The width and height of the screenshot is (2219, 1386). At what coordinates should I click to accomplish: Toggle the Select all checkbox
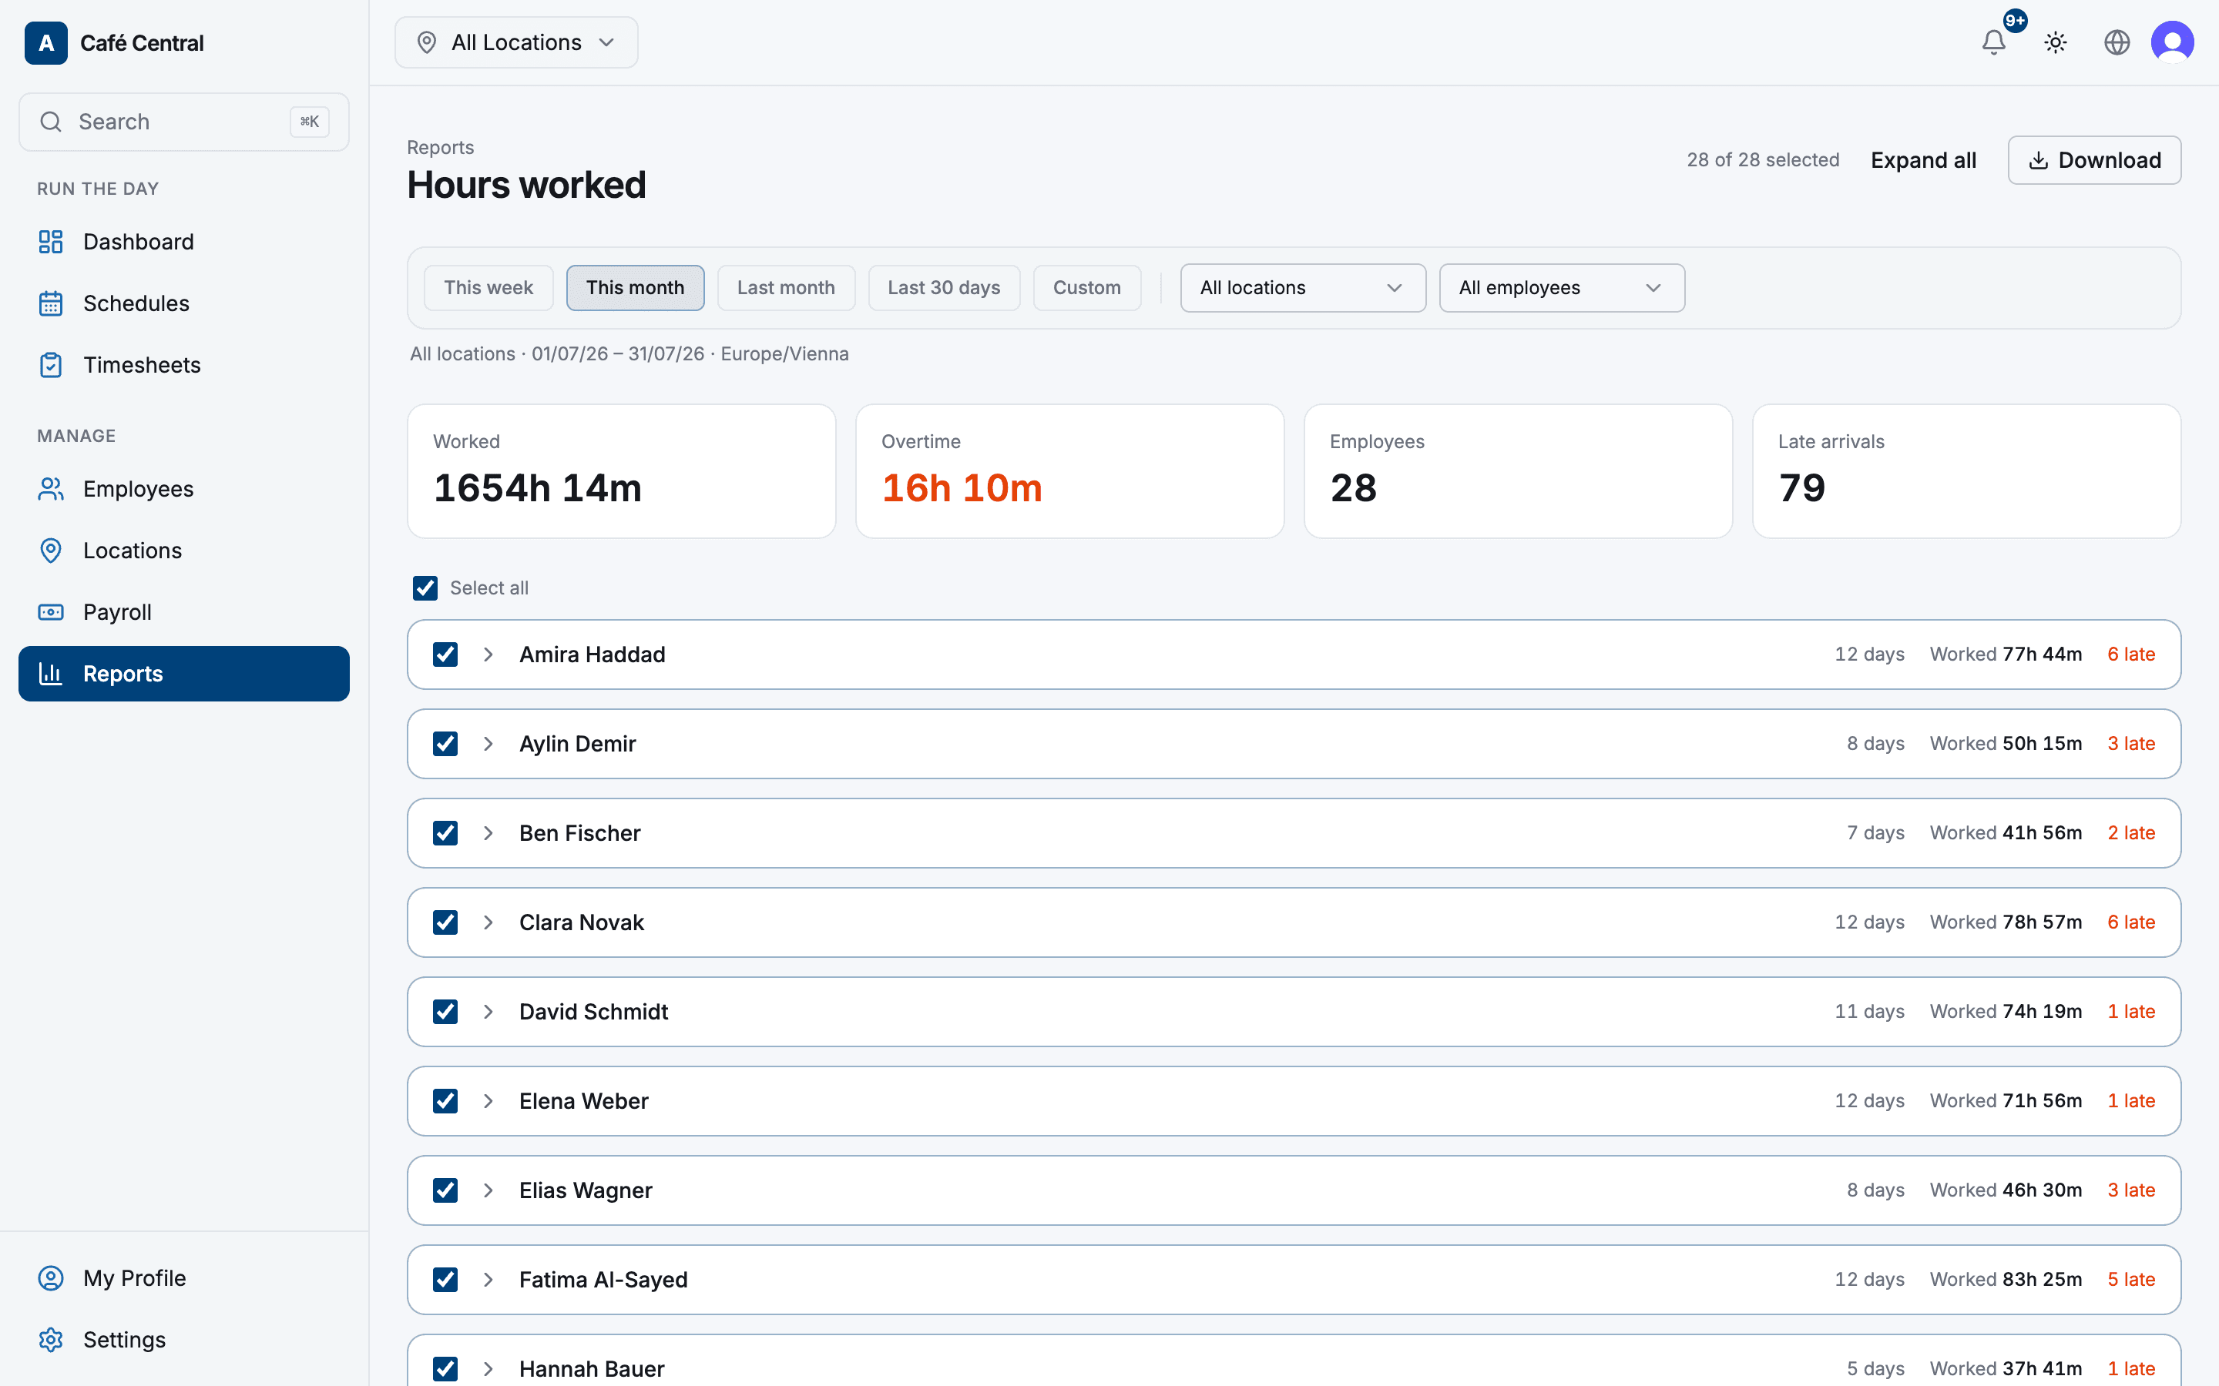pyautogui.click(x=425, y=588)
